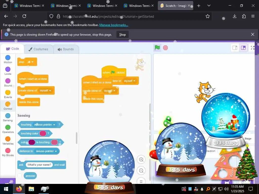Open the Firefox extensions menu
The width and height of the screenshot is (259, 194).
(x=244, y=16)
